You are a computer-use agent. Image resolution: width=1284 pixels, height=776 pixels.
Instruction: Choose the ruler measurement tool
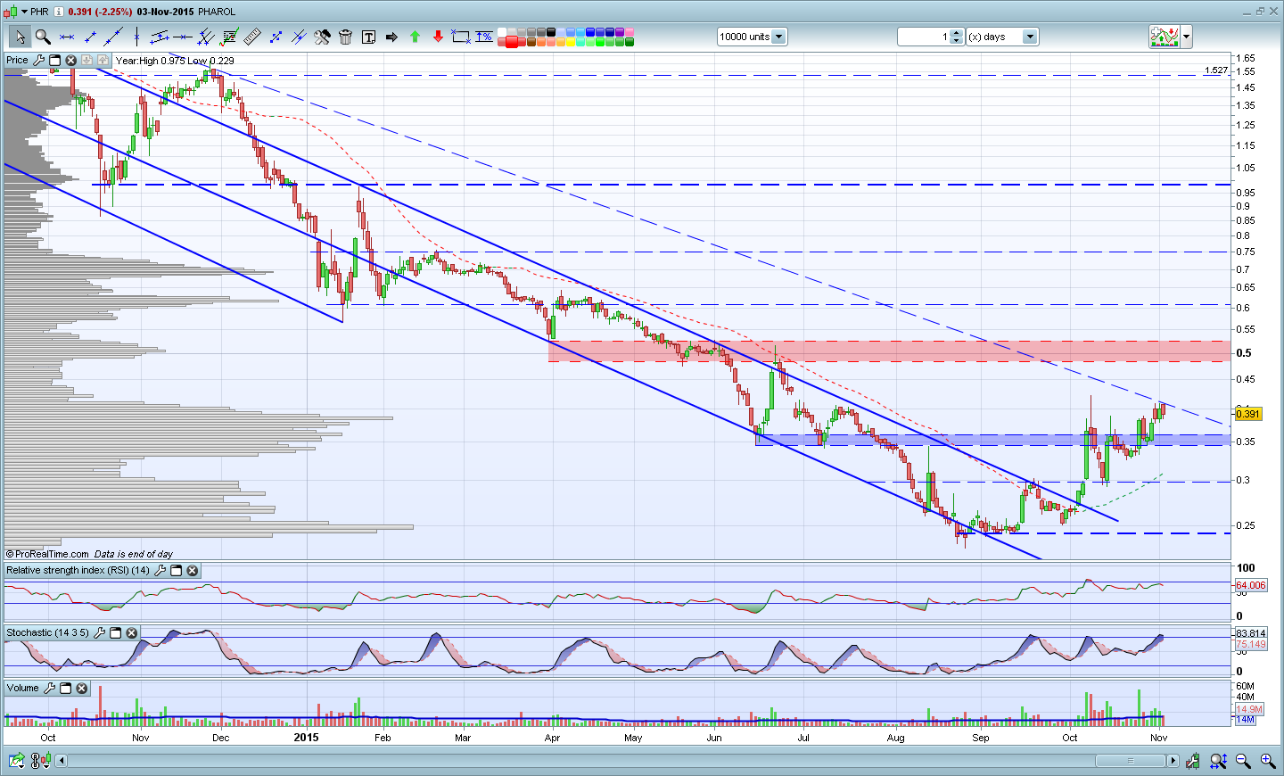[252, 37]
